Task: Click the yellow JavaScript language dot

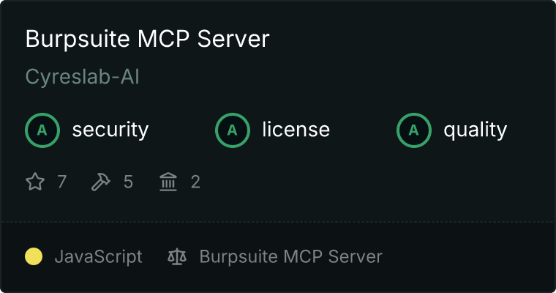Action: (34, 256)
